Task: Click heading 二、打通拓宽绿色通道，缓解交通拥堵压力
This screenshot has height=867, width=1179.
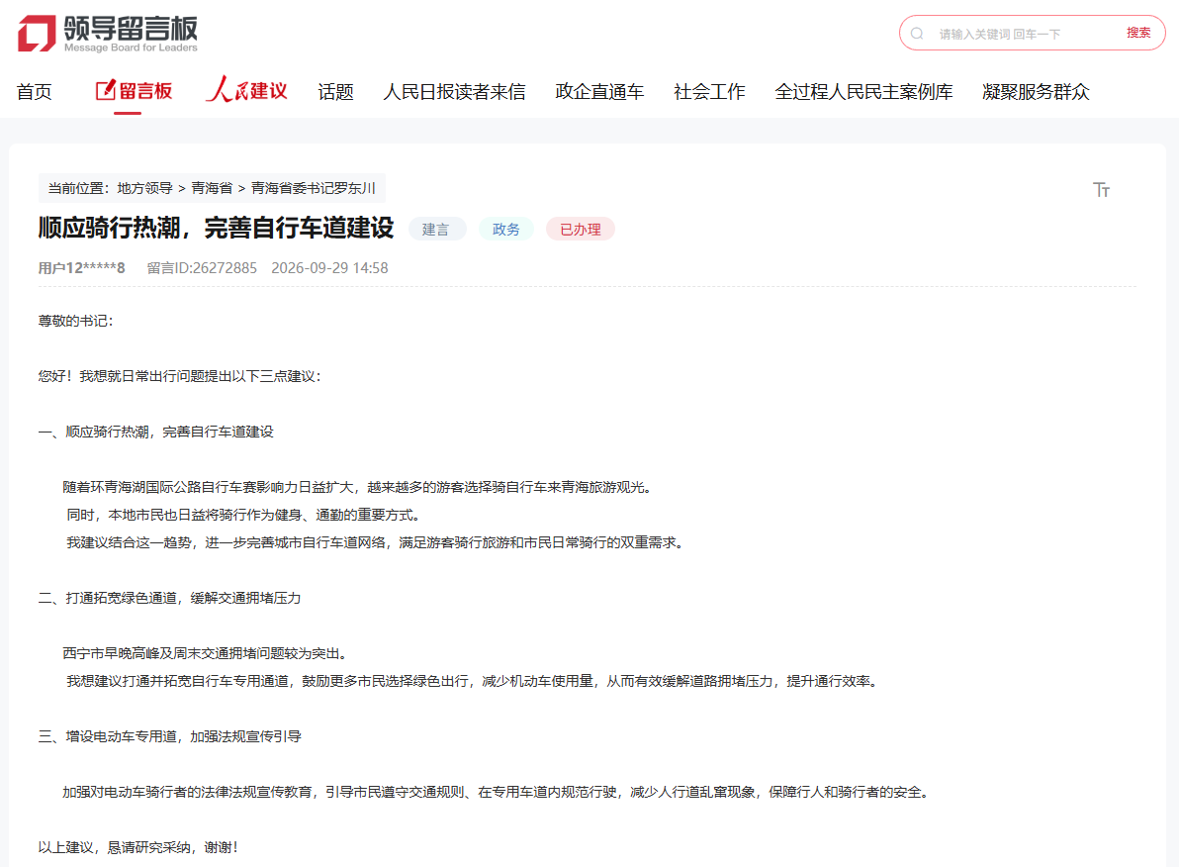Action: pyautogui.click(x=170, y=599)
